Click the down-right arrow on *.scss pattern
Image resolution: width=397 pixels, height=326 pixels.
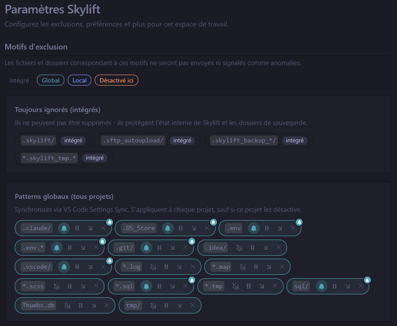click(83, 286)
